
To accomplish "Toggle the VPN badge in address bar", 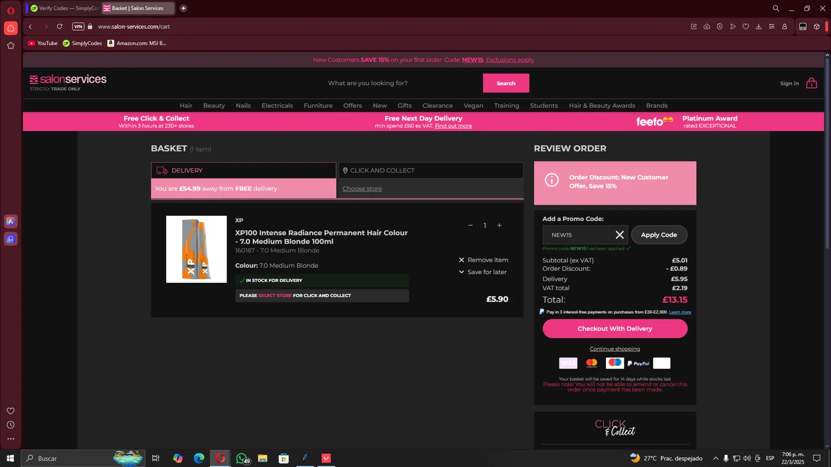I will [x=78, y=27].
